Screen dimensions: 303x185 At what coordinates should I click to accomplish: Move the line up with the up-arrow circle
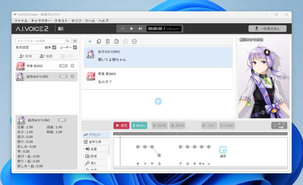[125, 41]
